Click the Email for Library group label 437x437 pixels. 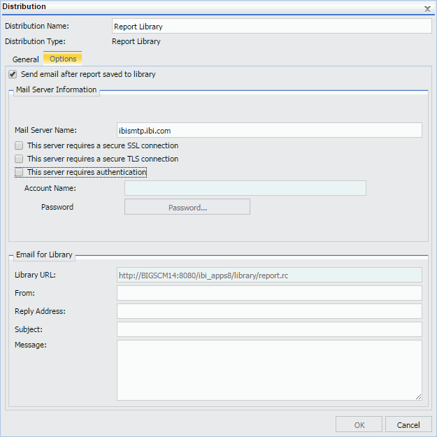click(x=44, y=255)
